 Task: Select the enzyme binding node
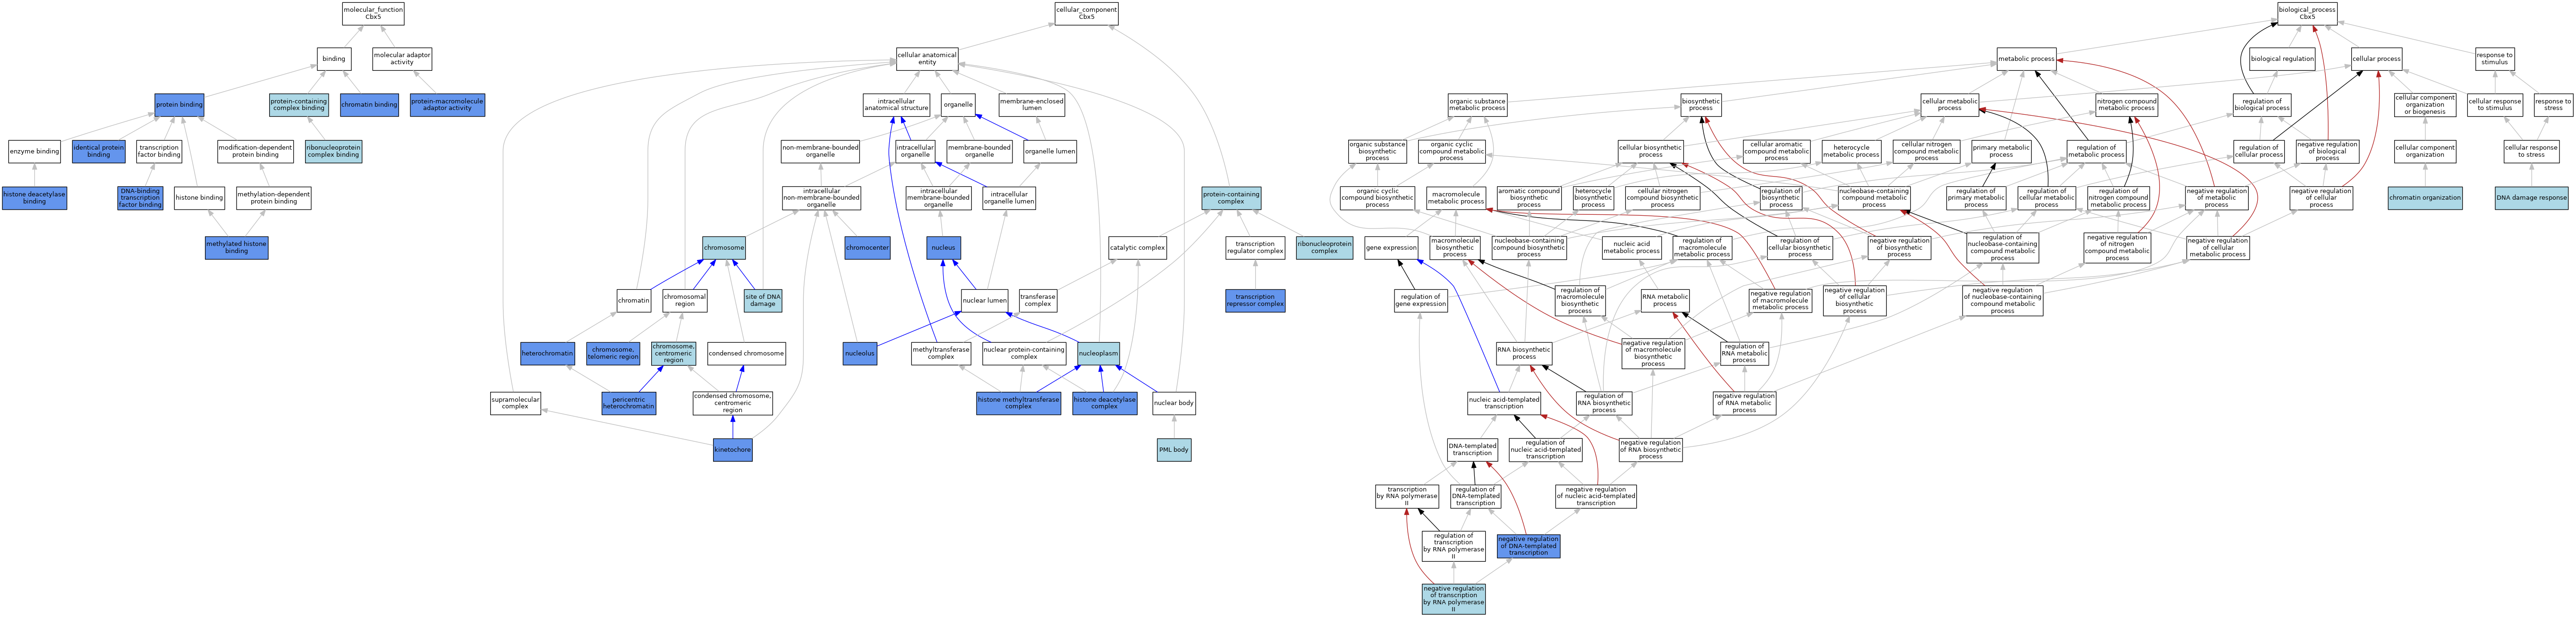click(35, 151)
